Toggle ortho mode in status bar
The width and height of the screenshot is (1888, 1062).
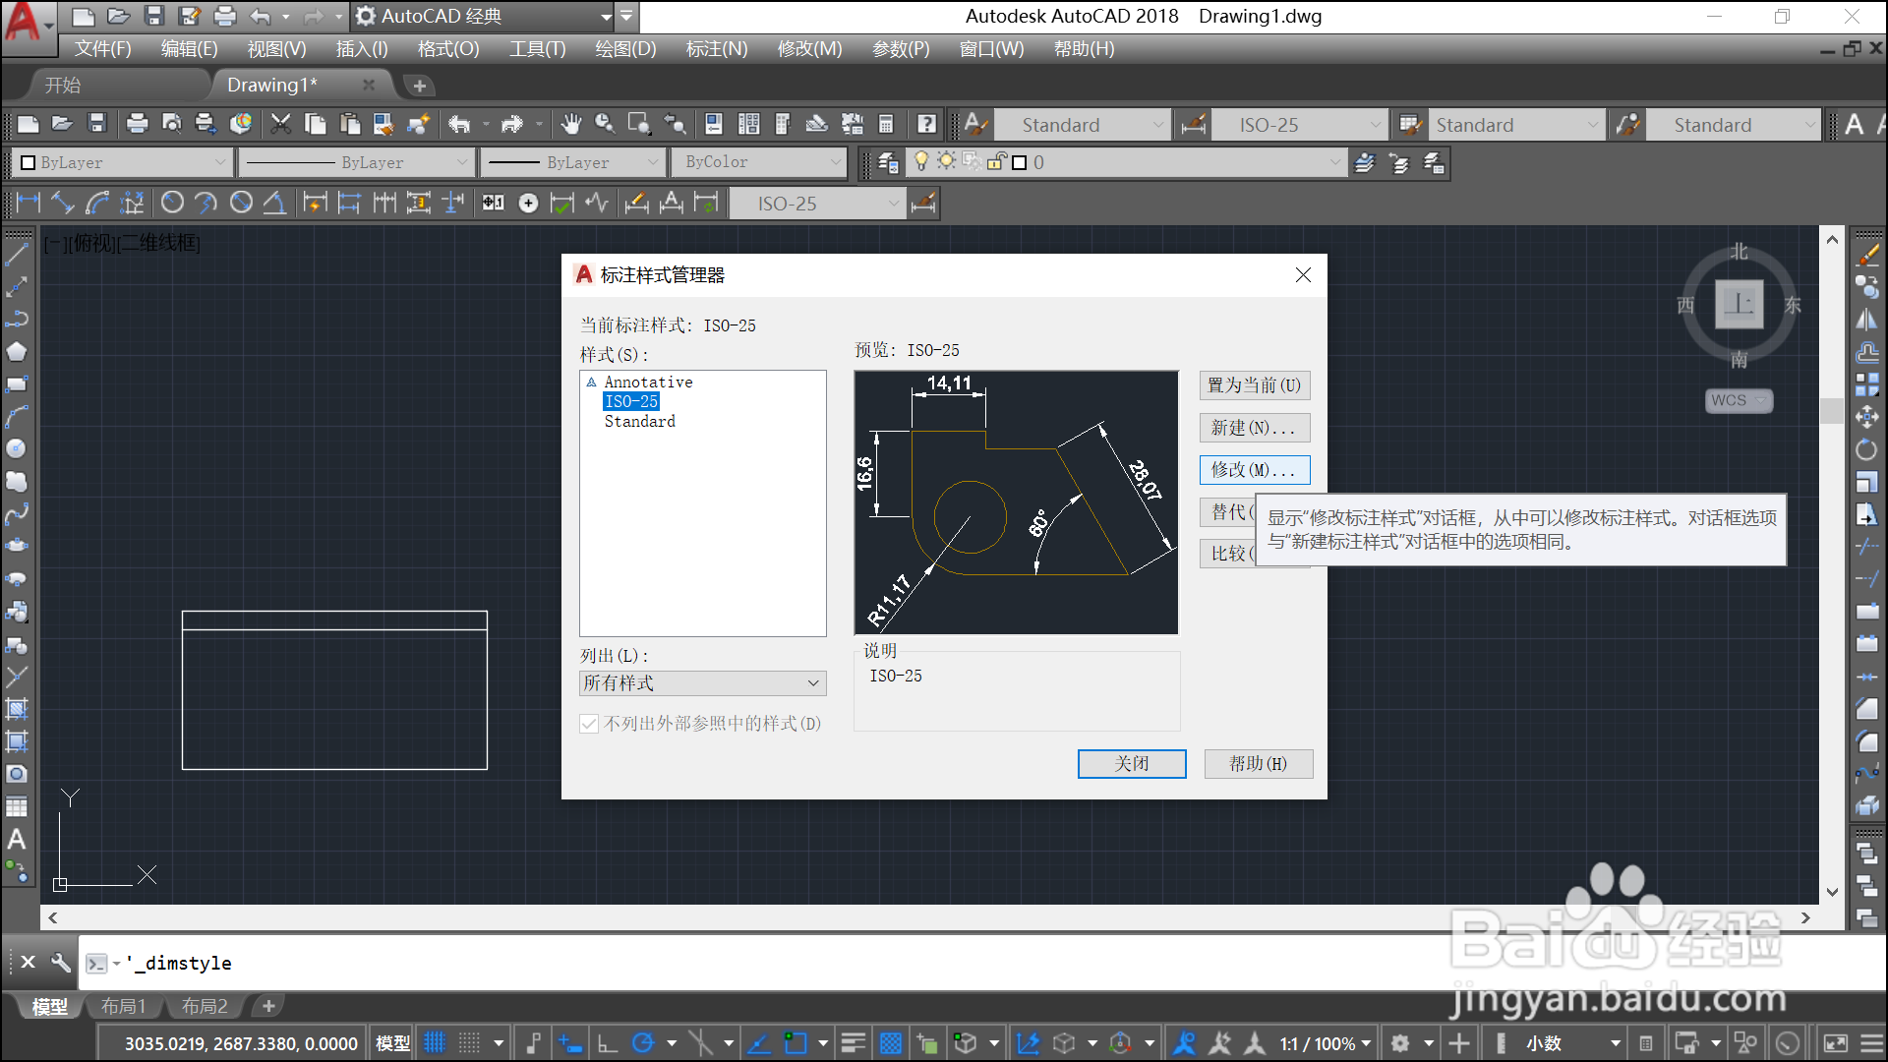point(608,1043)
